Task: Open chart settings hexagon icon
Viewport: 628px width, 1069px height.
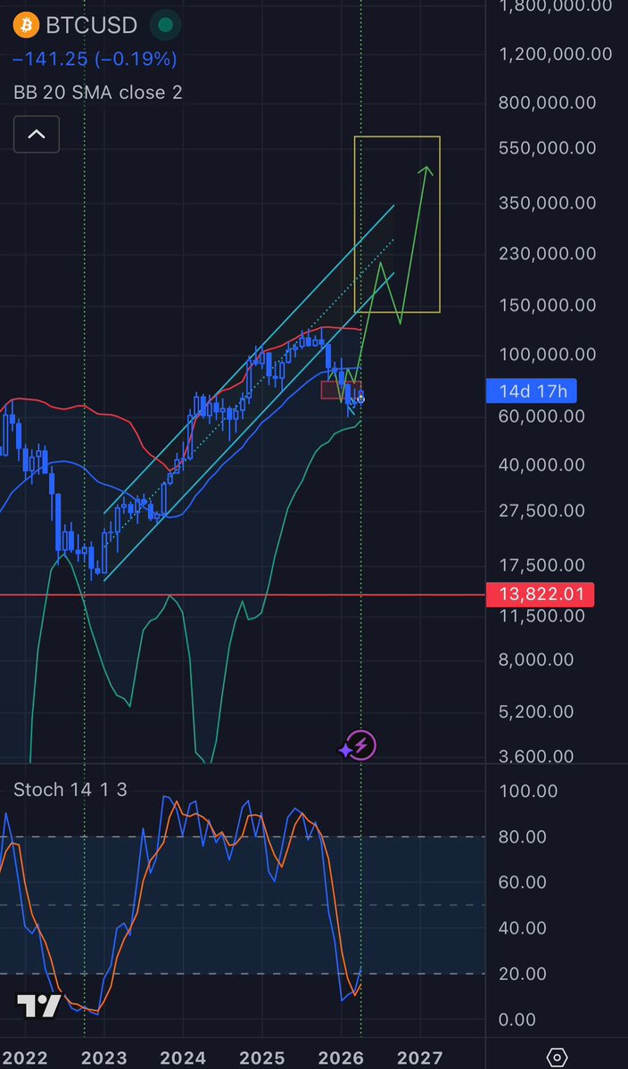Action: [x=558, y=1057]
